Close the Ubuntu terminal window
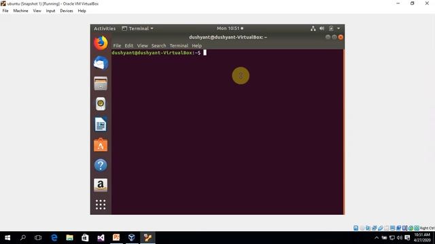Screen dimensions: 435x244 tap(341, 37)
